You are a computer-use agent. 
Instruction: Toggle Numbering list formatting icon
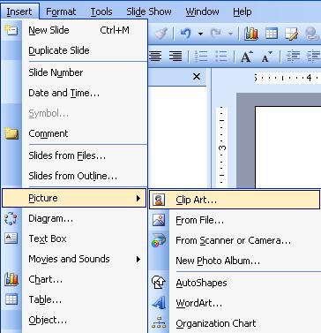201,56
